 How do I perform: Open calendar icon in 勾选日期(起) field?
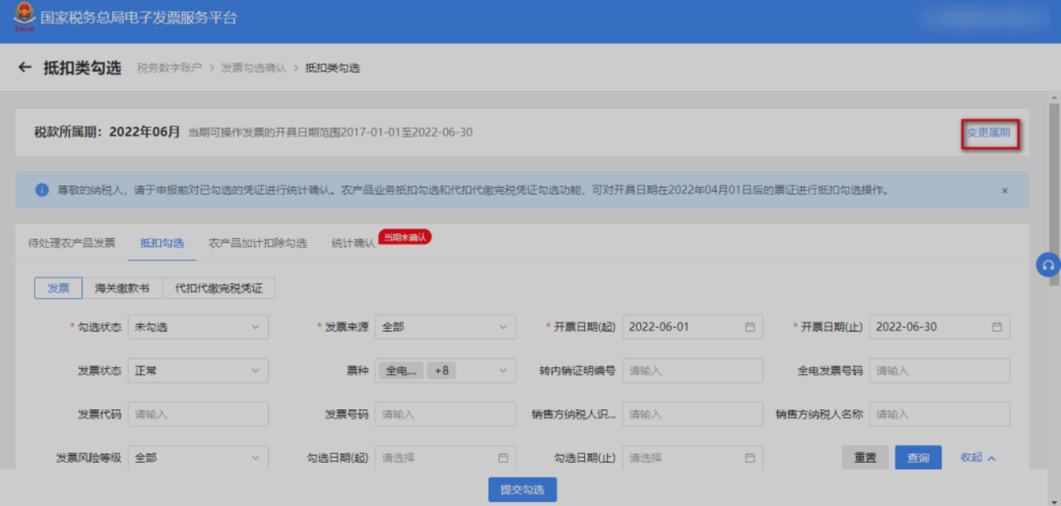[x=503, y=457]
